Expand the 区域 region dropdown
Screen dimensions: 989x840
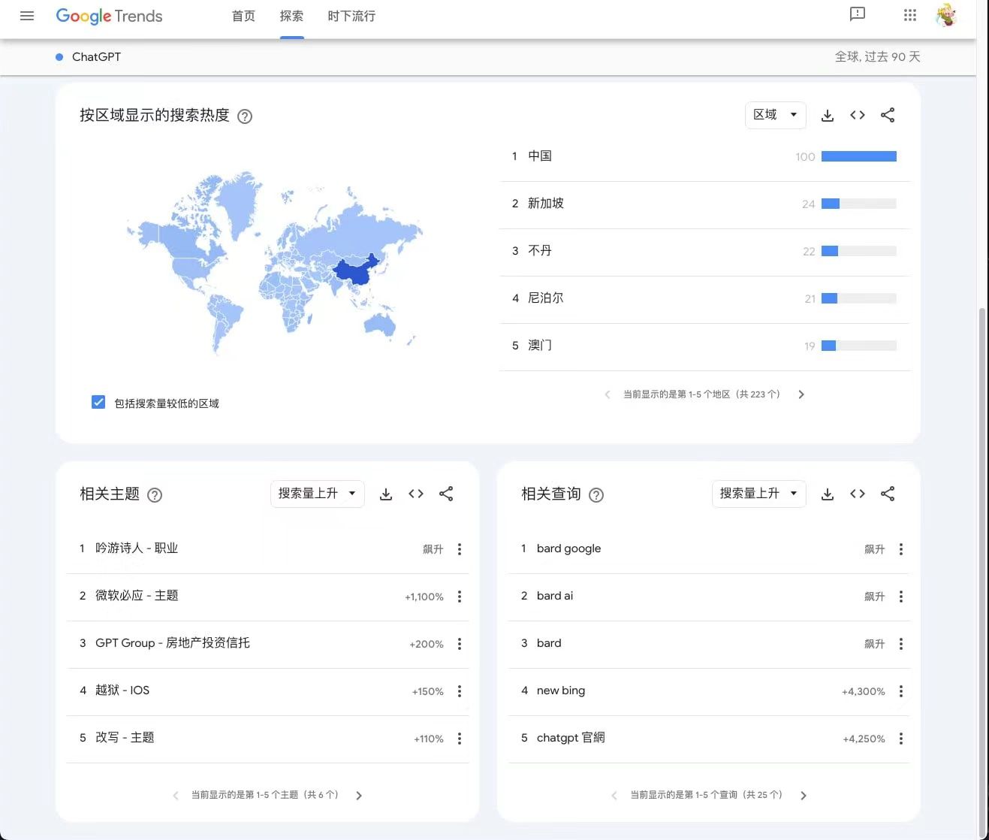tap(775, 115)
